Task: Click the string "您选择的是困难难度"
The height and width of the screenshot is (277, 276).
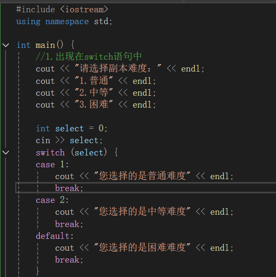Action: point(142,248)
